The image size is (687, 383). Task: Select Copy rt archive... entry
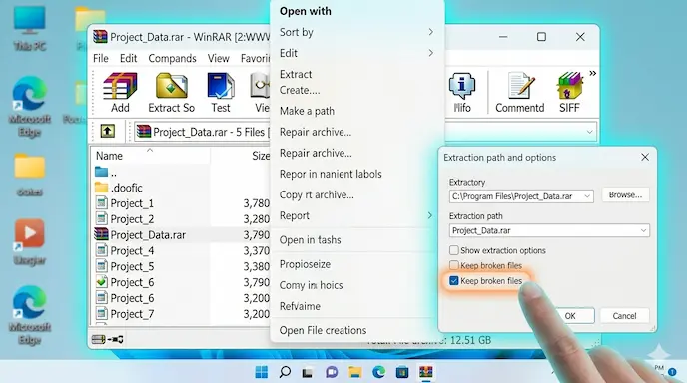tap(317, 194)
